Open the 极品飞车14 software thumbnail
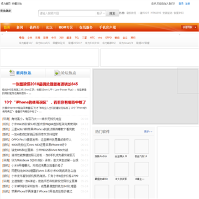The height and width of the screenshot is (199, 199). (x=142, y=146)
